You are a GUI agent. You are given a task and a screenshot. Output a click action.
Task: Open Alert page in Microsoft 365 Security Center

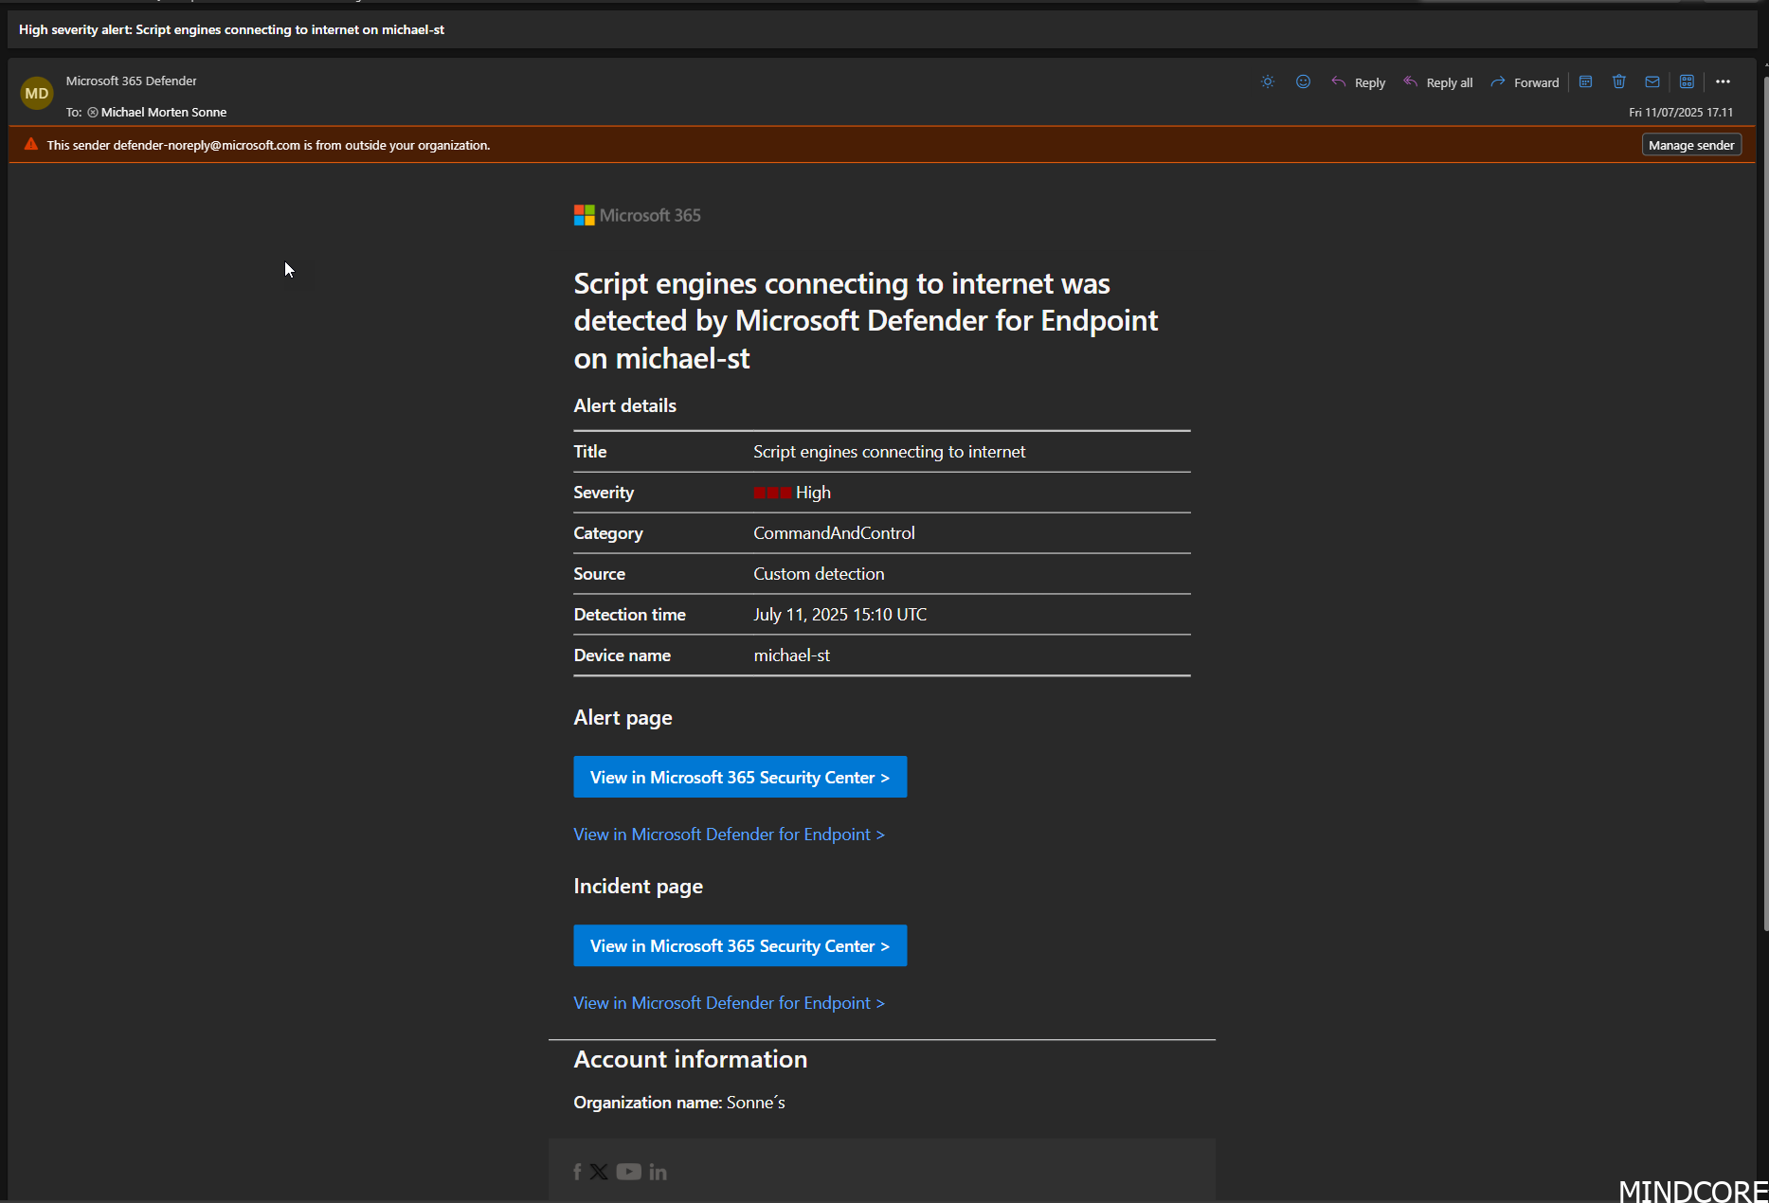point(740,778)
